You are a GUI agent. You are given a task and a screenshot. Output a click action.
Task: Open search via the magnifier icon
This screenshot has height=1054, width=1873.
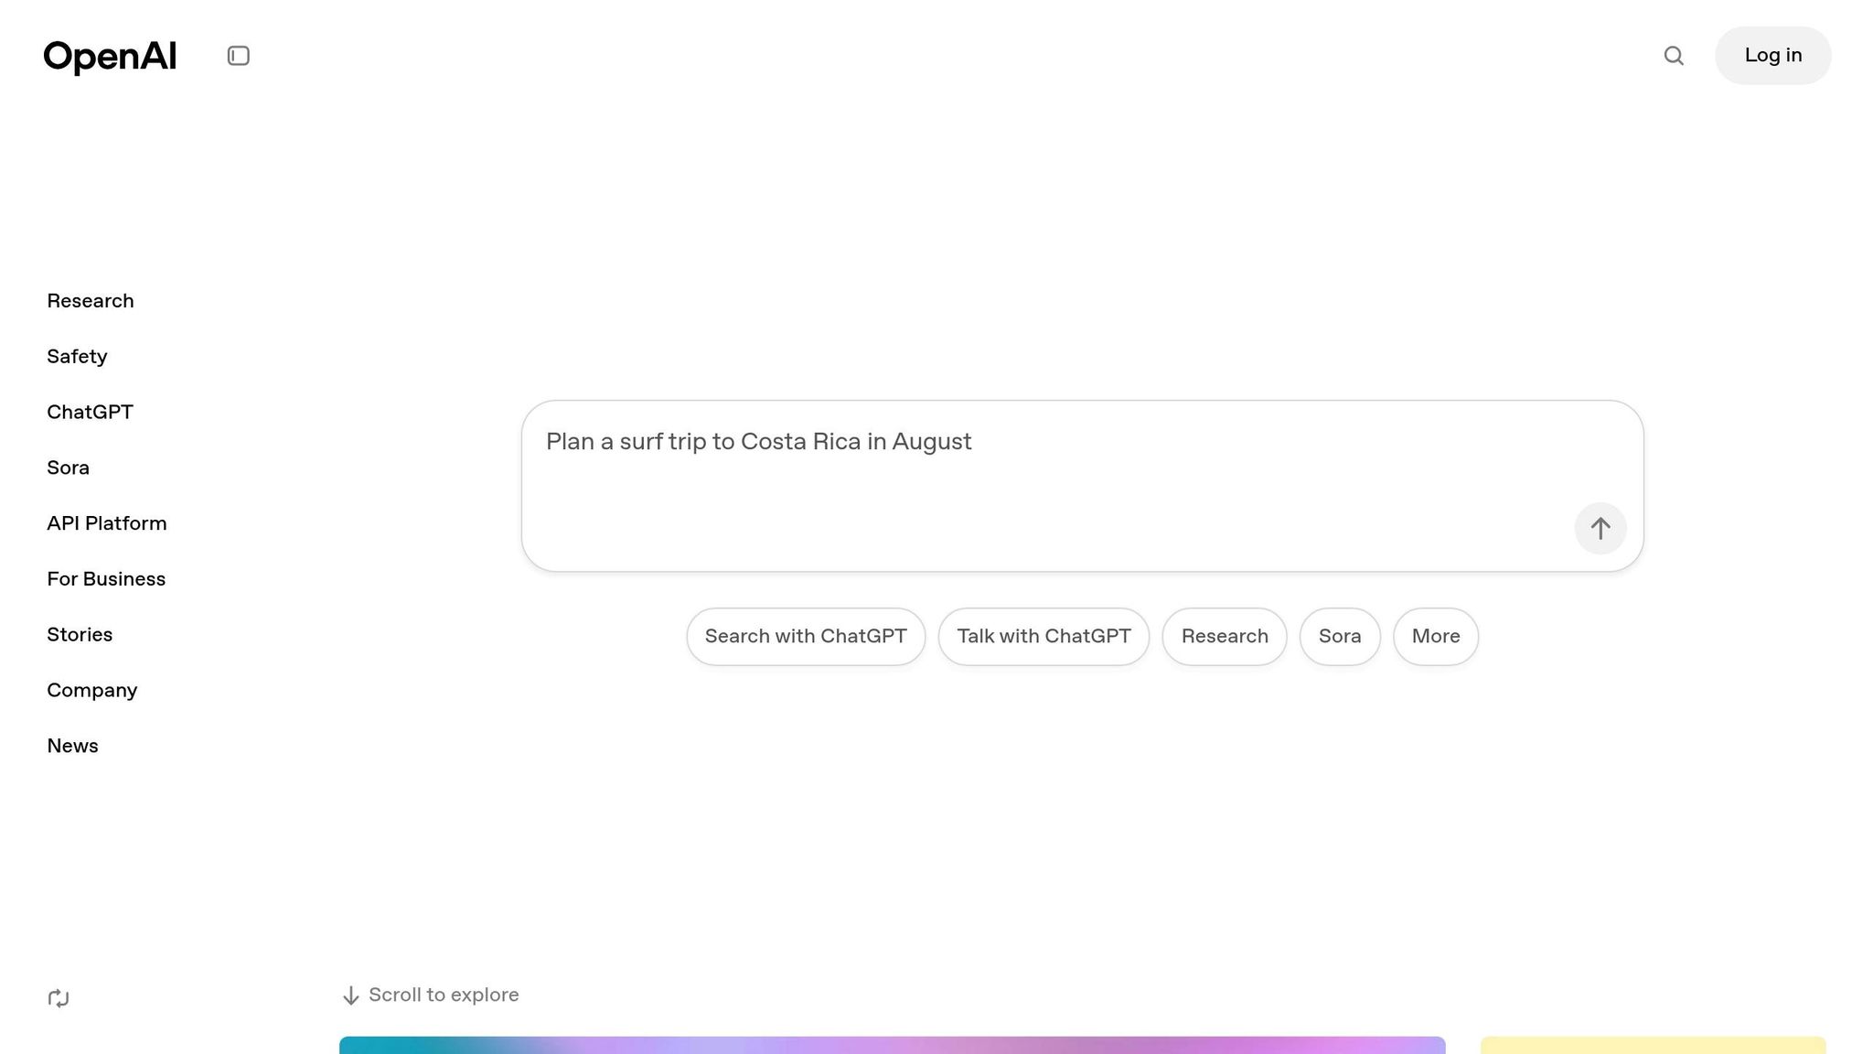coord(1674,56)
